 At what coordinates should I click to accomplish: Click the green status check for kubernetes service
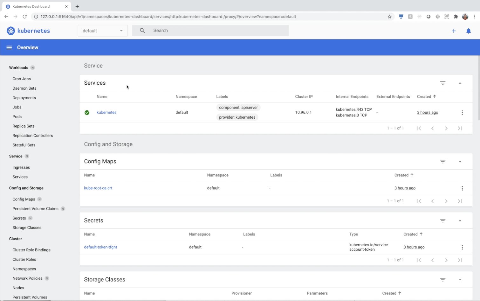click(87, 112)
